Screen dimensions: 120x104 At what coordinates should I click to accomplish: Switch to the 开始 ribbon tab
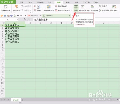(21, 2)
